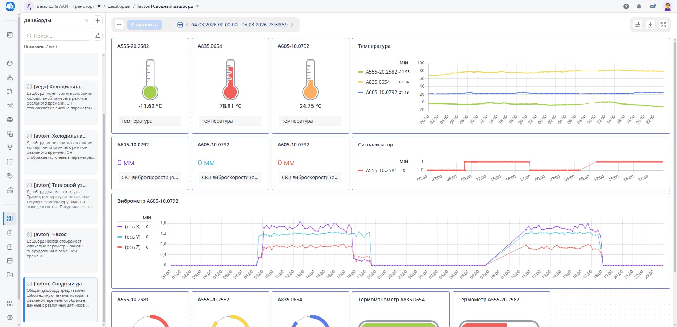Toggle (ось X) series in vibrometer legend
This screenshot has width=677, height=327.
click(x=133, y=227)
